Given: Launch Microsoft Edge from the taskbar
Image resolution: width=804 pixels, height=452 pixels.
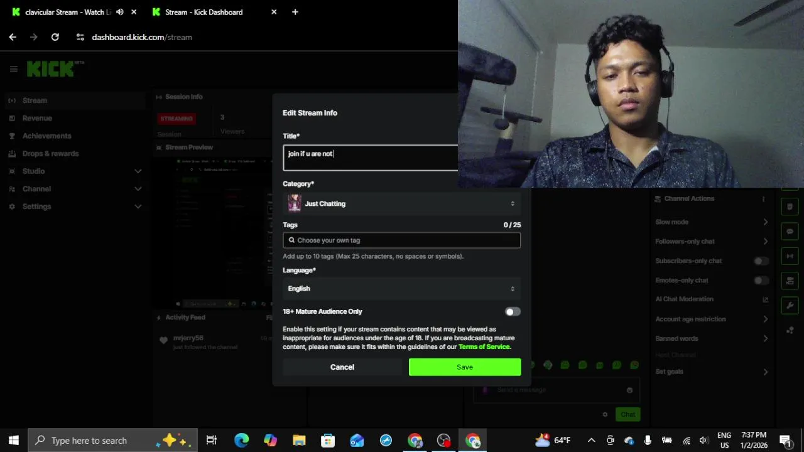Looking at the screenshot, I should (241, 440).
